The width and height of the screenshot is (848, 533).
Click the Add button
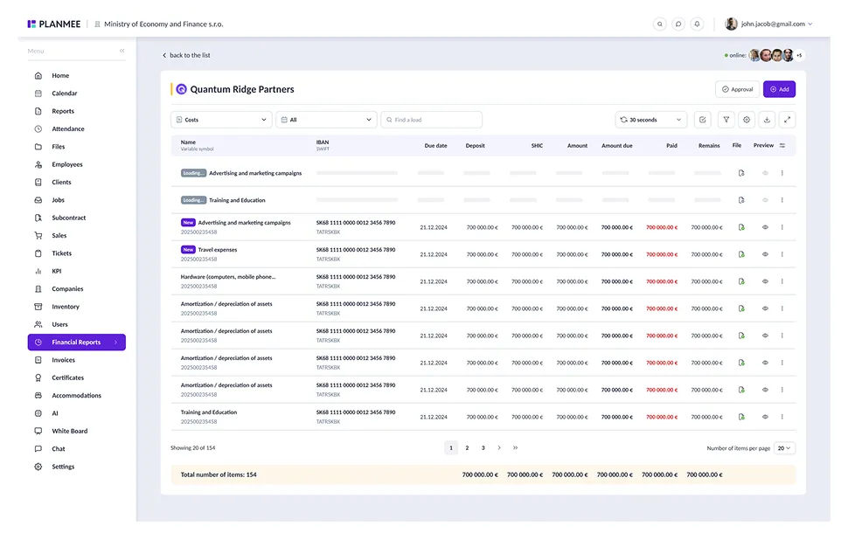click(779, 89)
